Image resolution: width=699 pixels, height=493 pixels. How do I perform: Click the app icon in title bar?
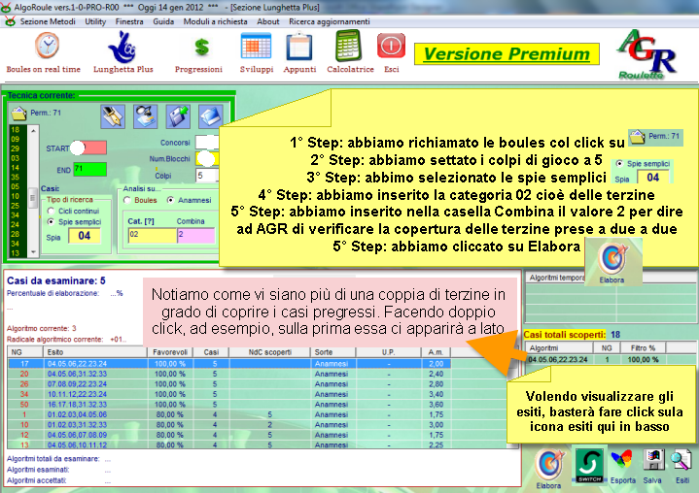coord(6,7)
